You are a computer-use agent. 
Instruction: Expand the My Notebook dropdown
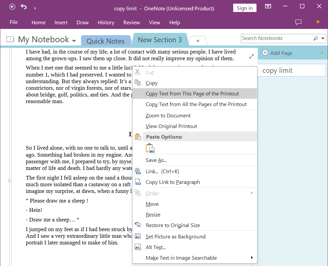[74, 41]
